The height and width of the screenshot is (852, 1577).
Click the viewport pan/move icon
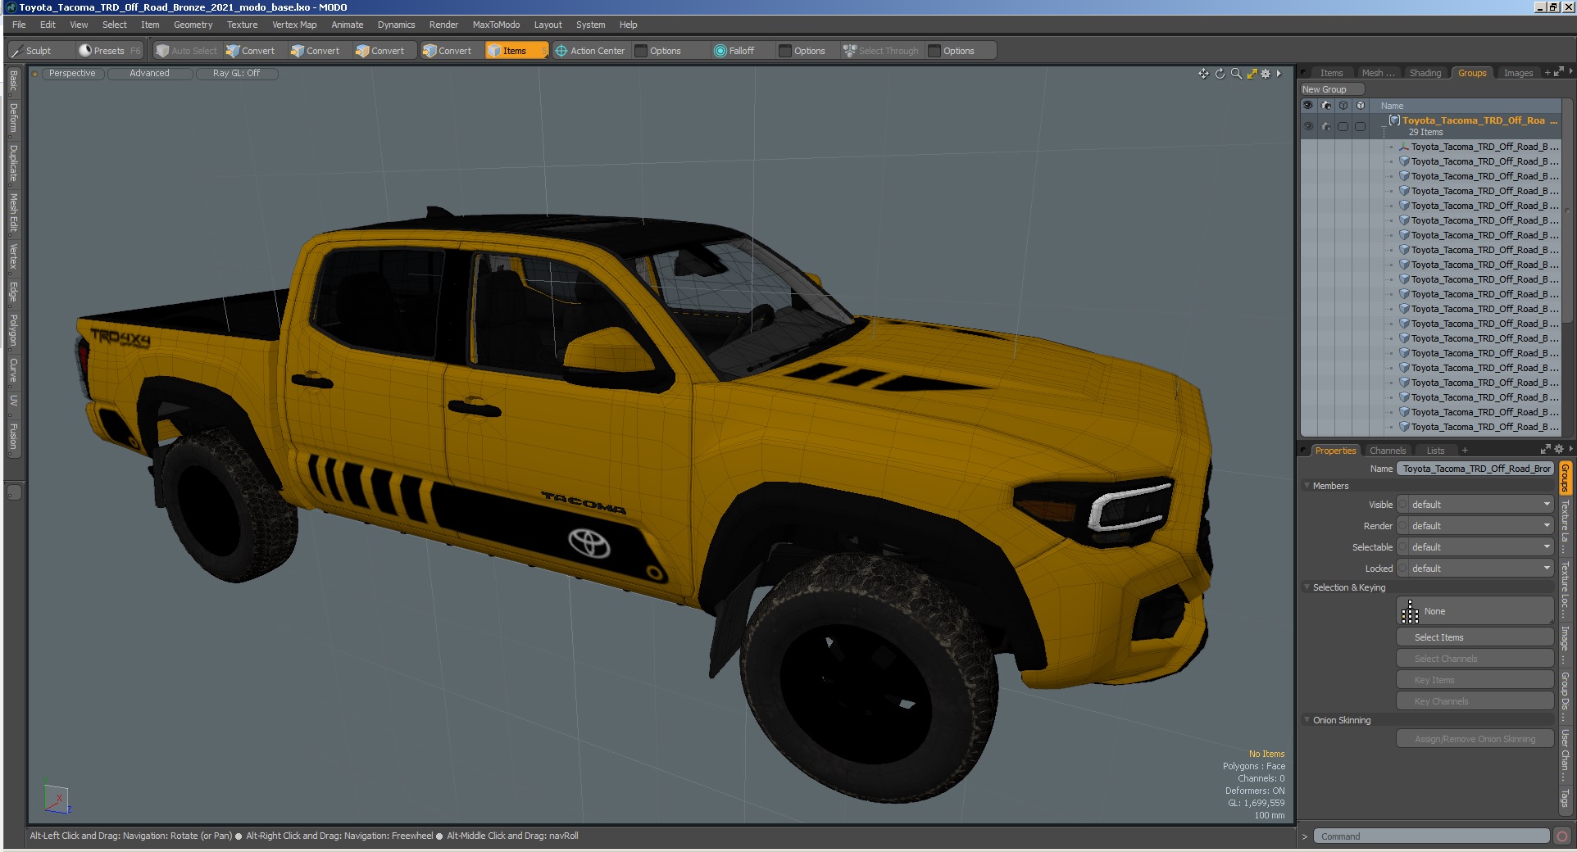1203,74
